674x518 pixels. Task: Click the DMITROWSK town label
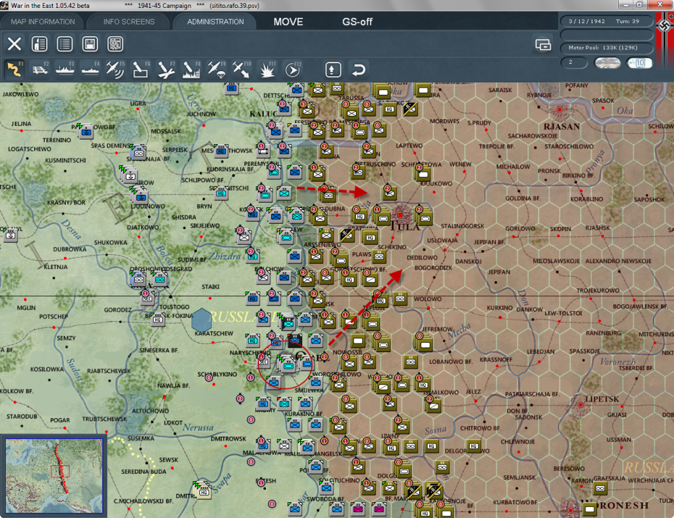228,438
